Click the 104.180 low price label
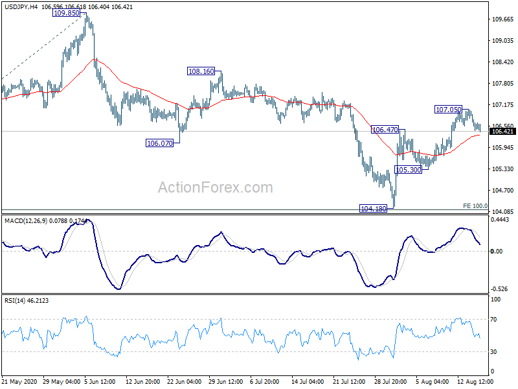 [x=374, y=209]
